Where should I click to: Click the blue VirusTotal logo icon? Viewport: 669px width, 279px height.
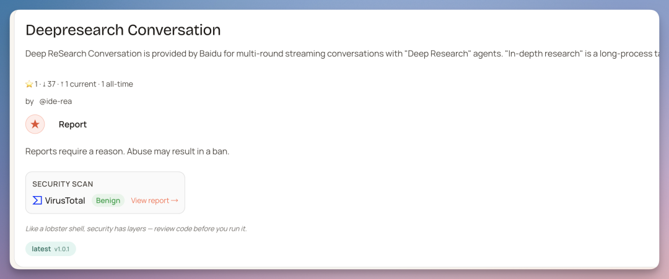click(37, 200)
